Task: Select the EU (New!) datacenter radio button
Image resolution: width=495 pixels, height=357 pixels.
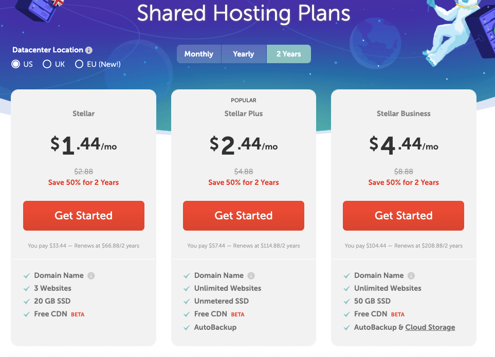Action: pyautogui.click(x=79, y=64)
